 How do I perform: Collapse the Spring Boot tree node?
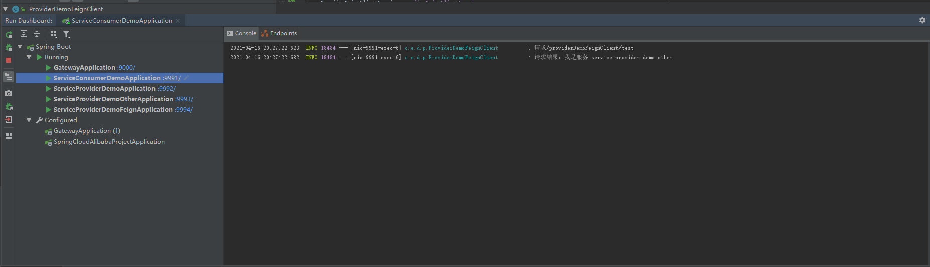[x=20, y=47]
